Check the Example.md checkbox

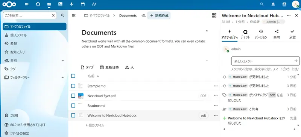click(x=73, y=86)
